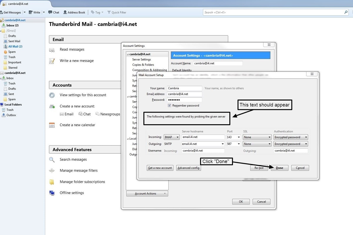
Task: Open the Outbox folder
Action: (11, 115)
